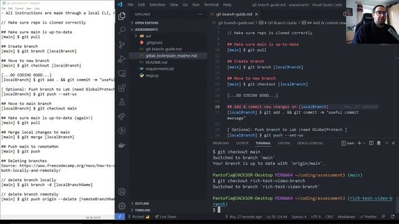399x224 pixels.
Task: Select the git-branch-guide.md editor tab
Action: 234,14
